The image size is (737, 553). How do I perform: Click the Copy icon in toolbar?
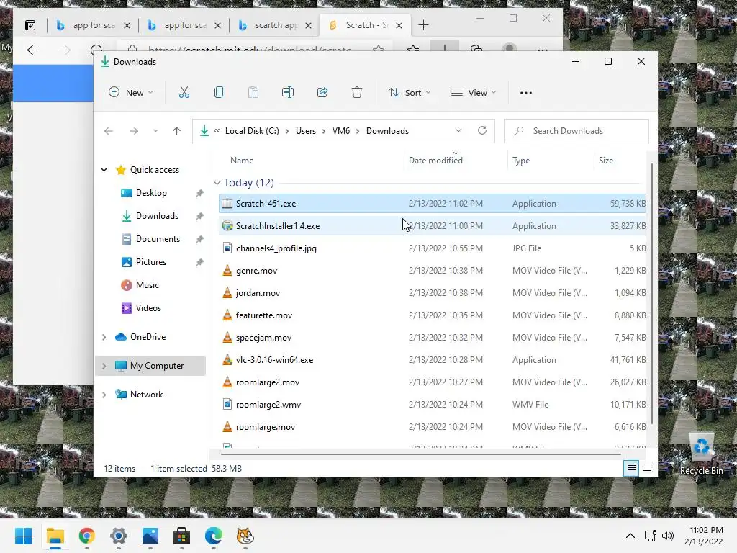pos(219,93)
